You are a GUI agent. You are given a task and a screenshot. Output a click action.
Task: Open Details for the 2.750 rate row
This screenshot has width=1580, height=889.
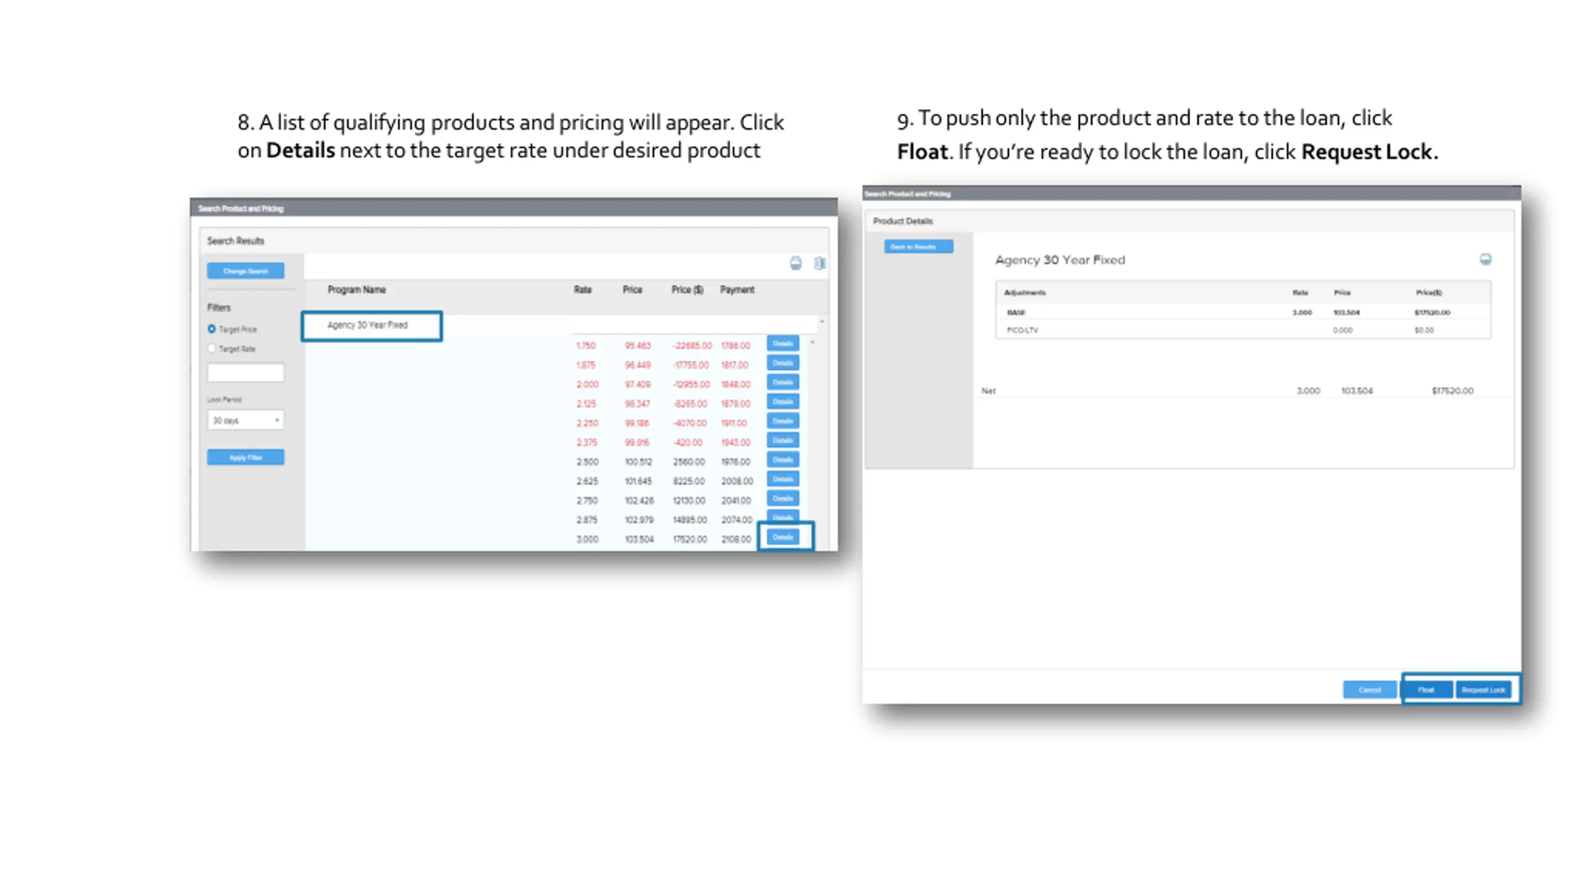[783, 498]
